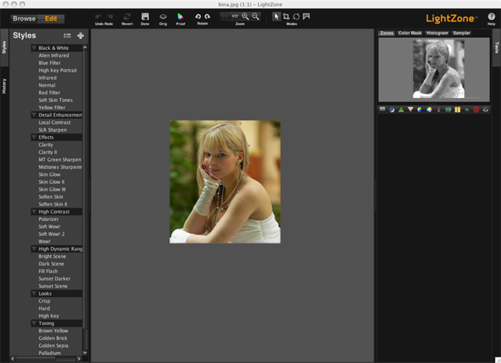Apply the Skin Glow style
501x363 pixels.
pos(50,174)
